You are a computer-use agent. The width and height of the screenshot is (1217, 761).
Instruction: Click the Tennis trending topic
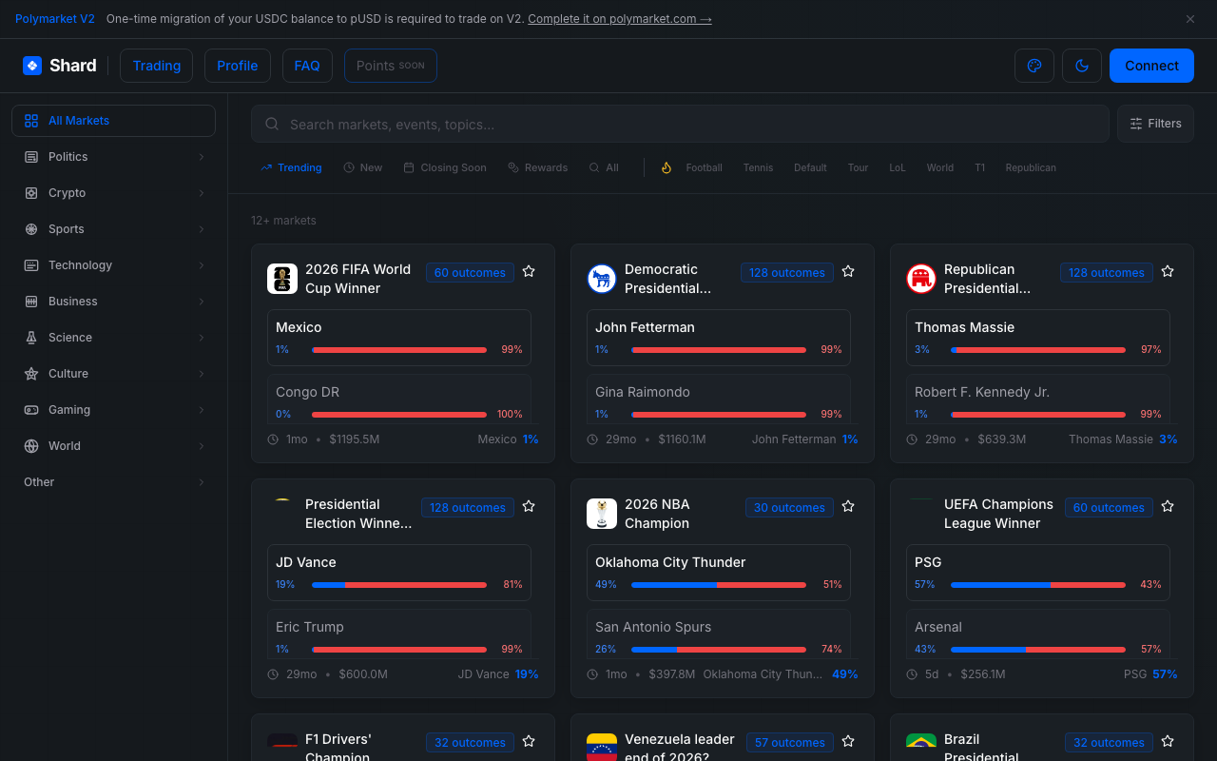[x=758, y=167]
